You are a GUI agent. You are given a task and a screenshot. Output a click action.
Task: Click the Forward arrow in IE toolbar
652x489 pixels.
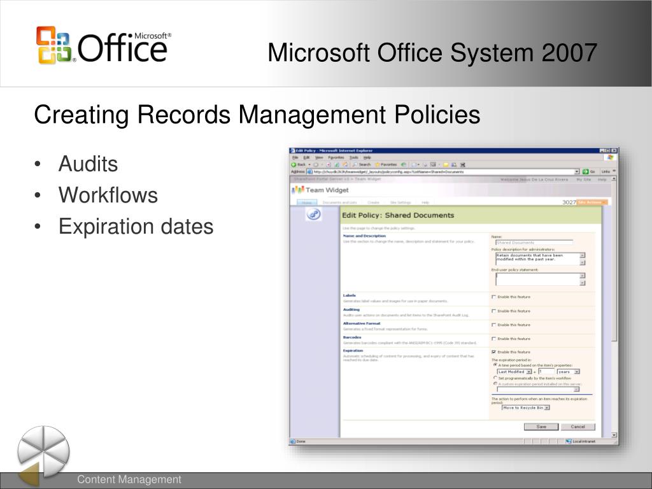point(316,165)
